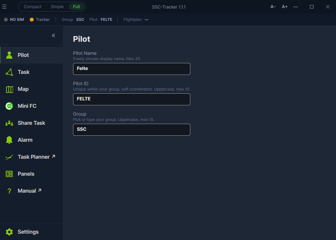Click the Panels layout icon

[x=9, y=174]
